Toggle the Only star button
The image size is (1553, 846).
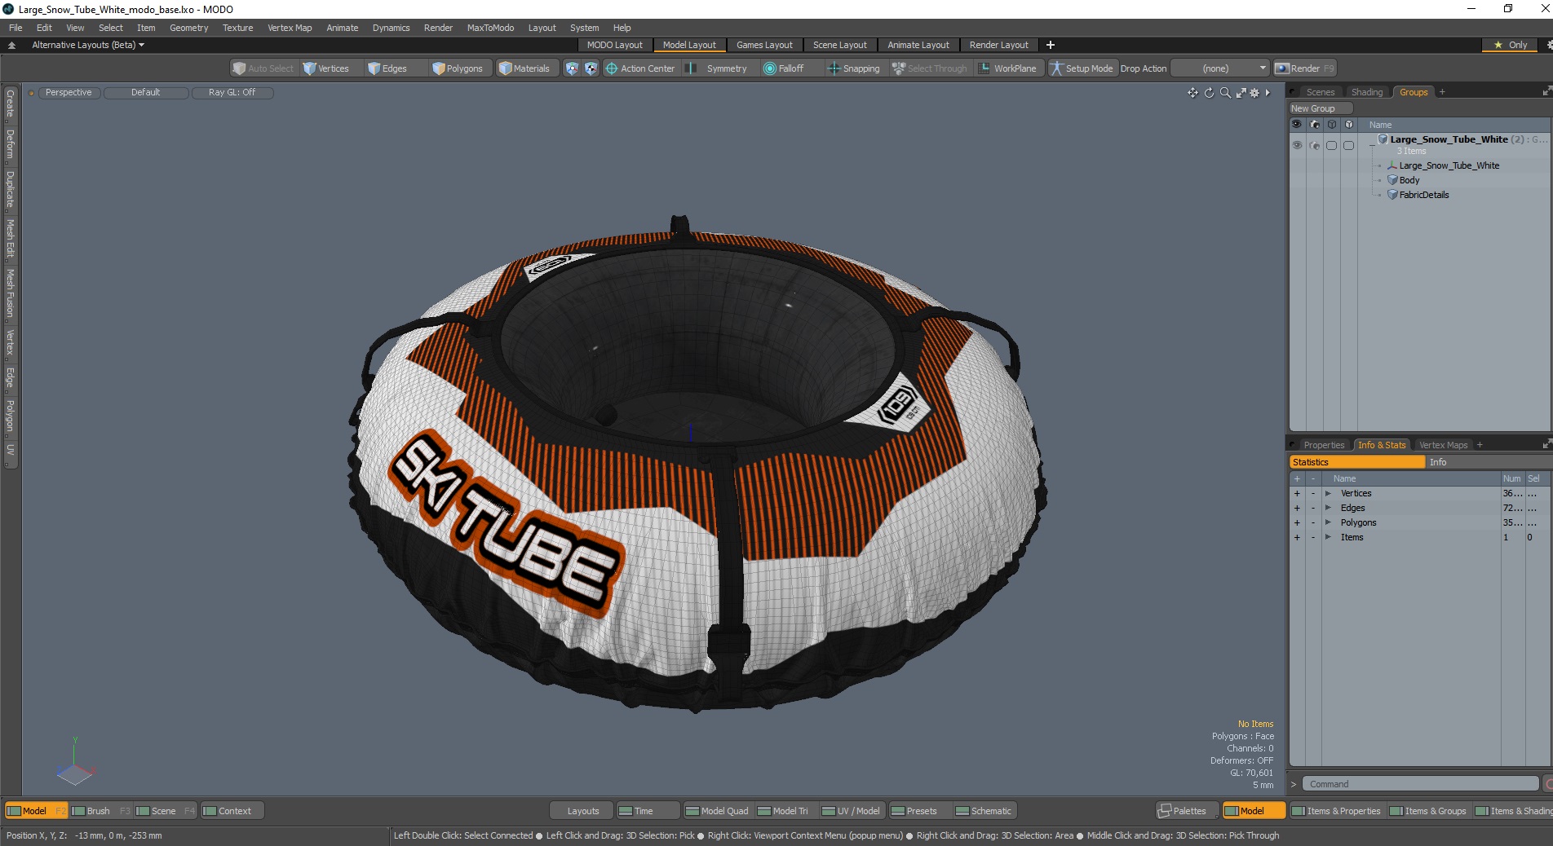[x=1510, y=45]
